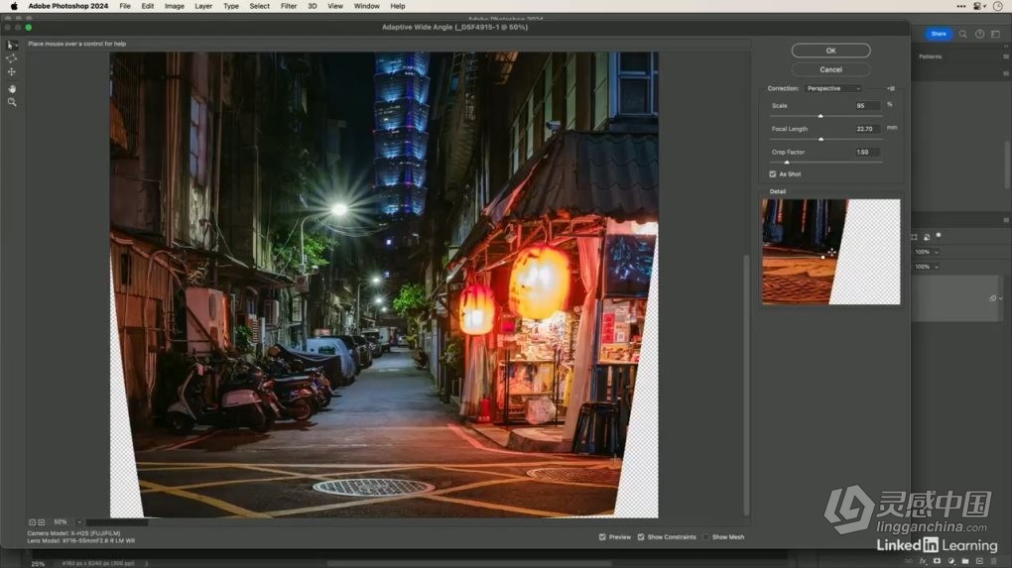Open the Filter menu
Screen dimensions: 1012x568
[x=289, y=6]
